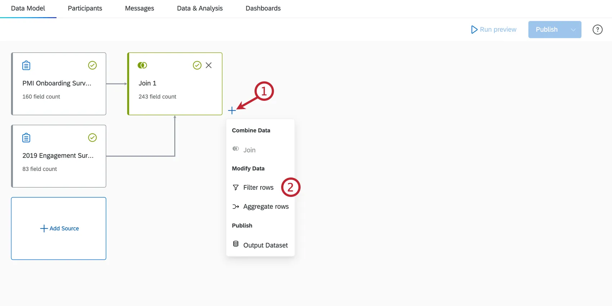
Task: Select Aggregate rows from the menu
Action: 266,207
